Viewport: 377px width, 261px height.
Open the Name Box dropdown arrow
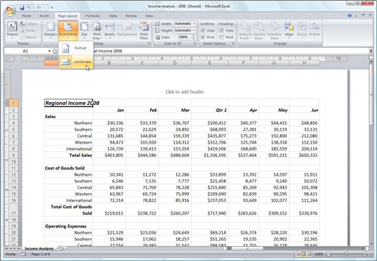49,51
